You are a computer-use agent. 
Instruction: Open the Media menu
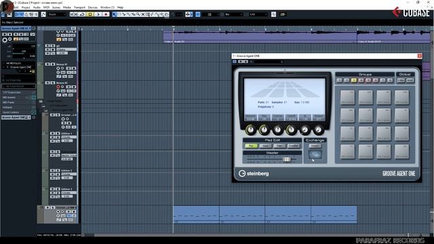pos(66,7)
